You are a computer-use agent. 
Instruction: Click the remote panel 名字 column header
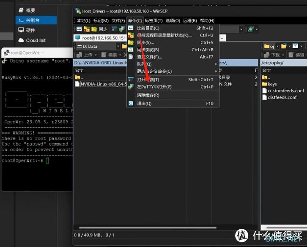point(266,70)
